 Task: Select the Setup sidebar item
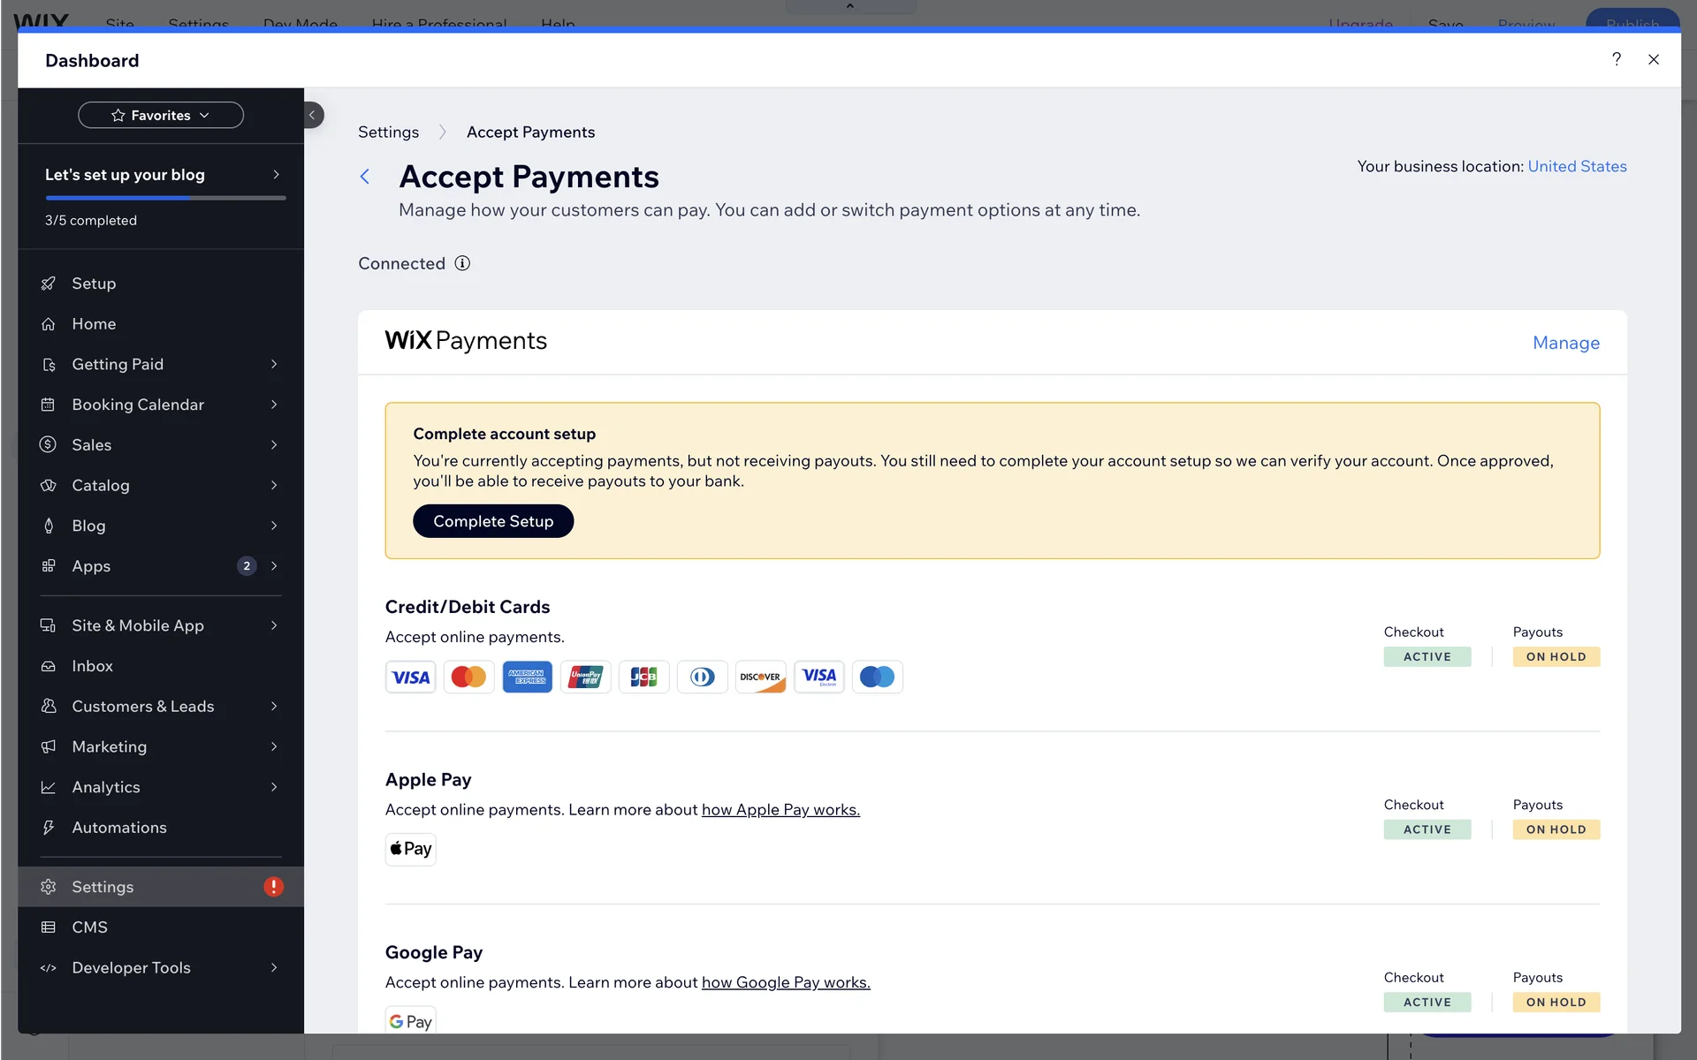(x=95, y=284)
